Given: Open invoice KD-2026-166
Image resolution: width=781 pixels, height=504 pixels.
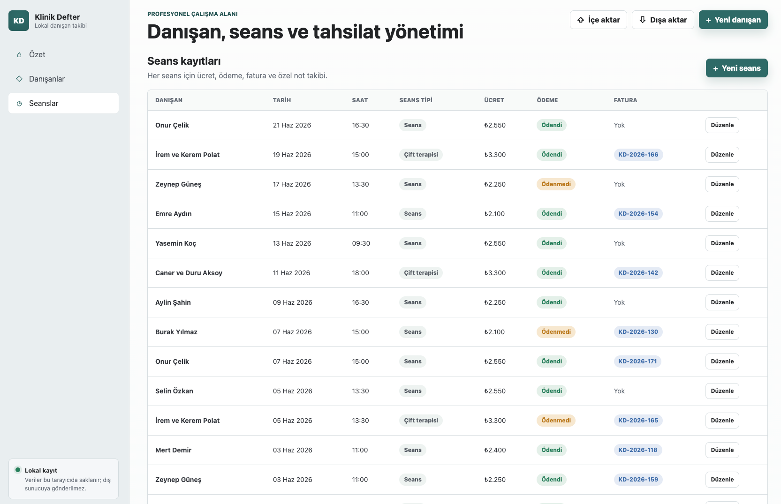Looking at the screenshot, I should coord(638,155).
